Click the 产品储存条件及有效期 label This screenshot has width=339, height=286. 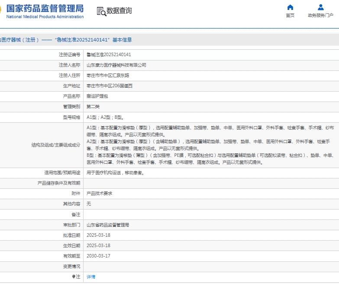pyautogui.click(x=59, y=183)
